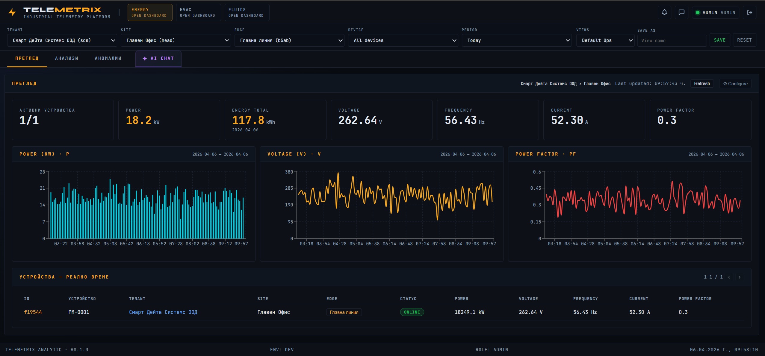Viewport: 765px width, 356px height.
Task: Open the AI CHAT tab
Action: [x=158, y=58]
